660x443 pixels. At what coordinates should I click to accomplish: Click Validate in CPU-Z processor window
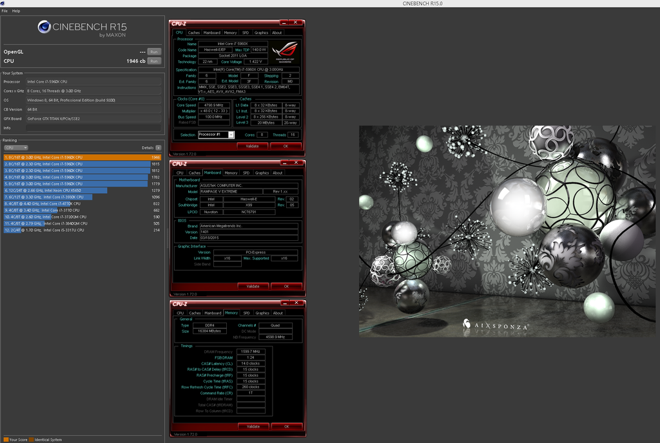click(252, 146)
